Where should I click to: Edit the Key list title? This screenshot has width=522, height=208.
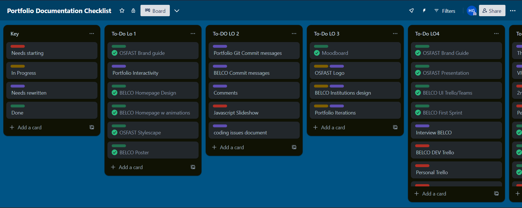pyautogui.click(x=15, y=34)
